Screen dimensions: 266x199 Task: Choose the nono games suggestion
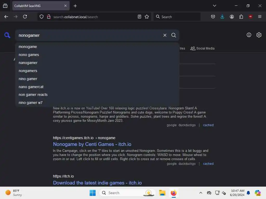click(x=97, y=55)
